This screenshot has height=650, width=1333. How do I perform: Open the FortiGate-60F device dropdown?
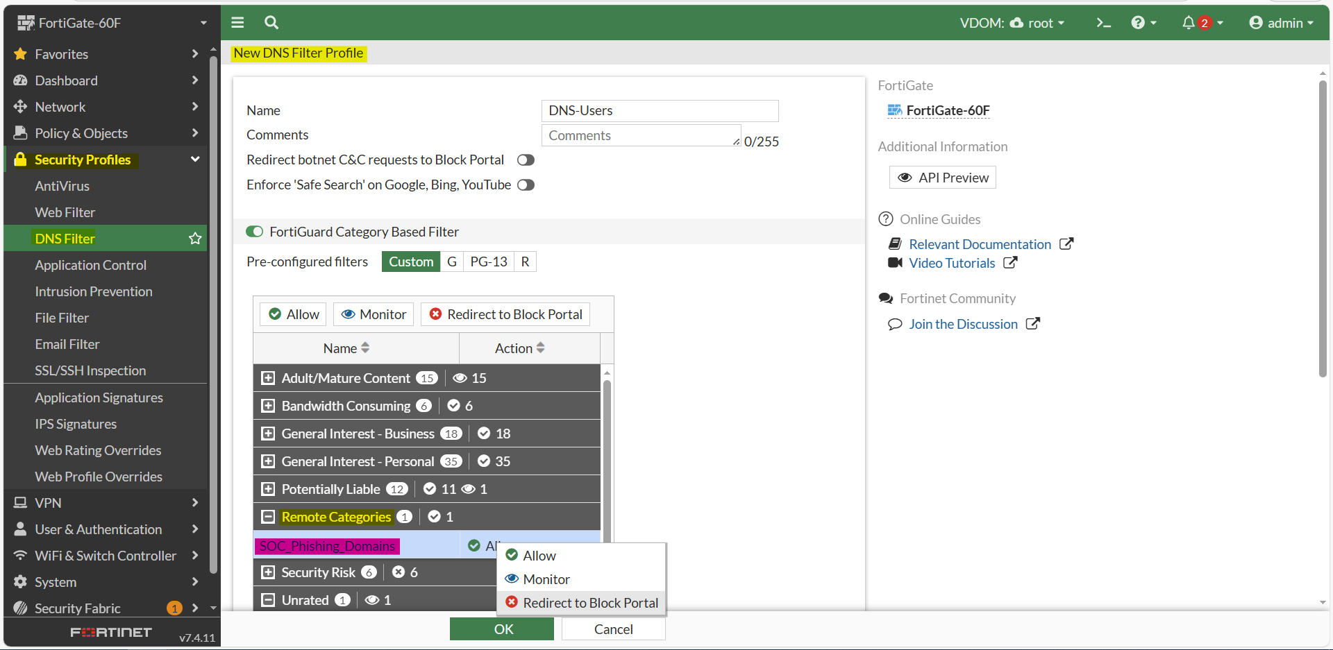coord(112,23)
